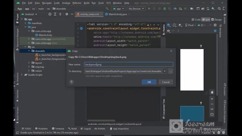Open the File menu
Screen dimensions: 242x136
tap(24, 3)
